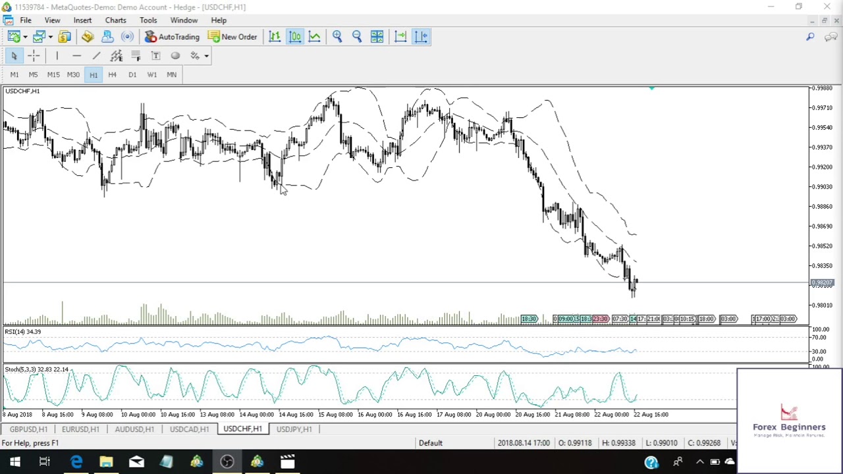Screen dimensions: 843x474
Task: Click the New Order button
Action: tap(232, 37)
